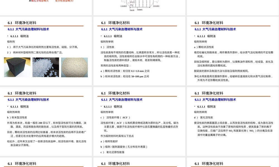Click the paragraph starting '使活性炭的表面基团上结合氮'
The image size is (279, 167).
234,129
